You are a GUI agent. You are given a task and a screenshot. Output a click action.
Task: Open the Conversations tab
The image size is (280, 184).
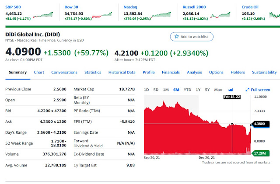point(64,72)
